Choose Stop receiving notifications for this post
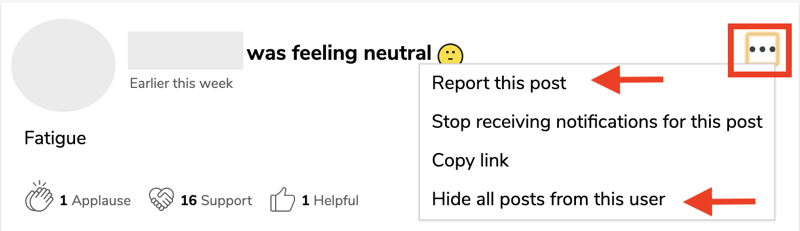This screenshot has height=231, width=800. pos(597,122)
